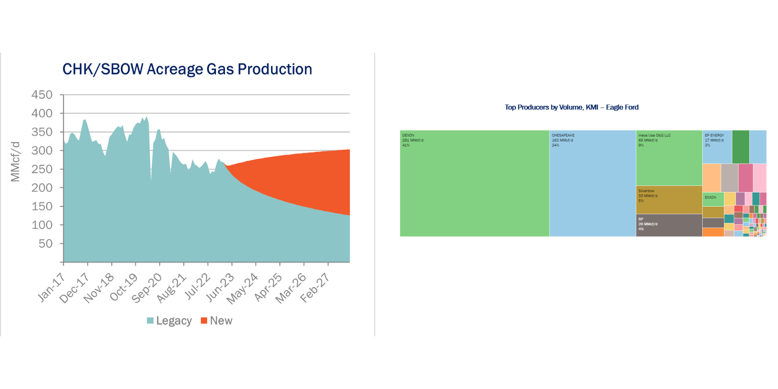The image size is (778, 389).
Task: Click the 'Top Producers by Volume, KMI – Eagle Ford' title
Action: point(571,107)
